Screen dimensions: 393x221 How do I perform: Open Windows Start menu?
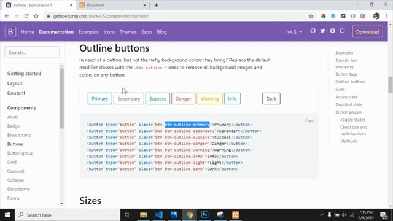pyautogui.click(x=7, y=215)
